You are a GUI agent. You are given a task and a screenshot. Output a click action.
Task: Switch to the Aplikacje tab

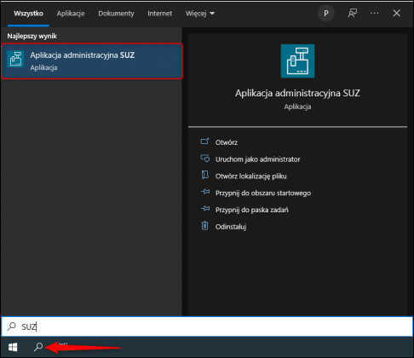tap(71, 14)
